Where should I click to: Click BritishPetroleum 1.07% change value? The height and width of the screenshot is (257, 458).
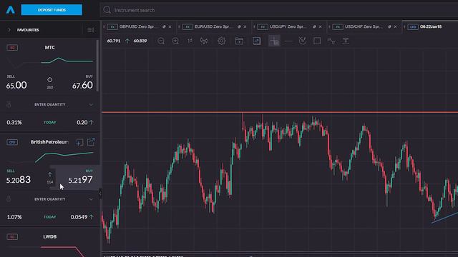pyautogui.click(x=14, y=217)
